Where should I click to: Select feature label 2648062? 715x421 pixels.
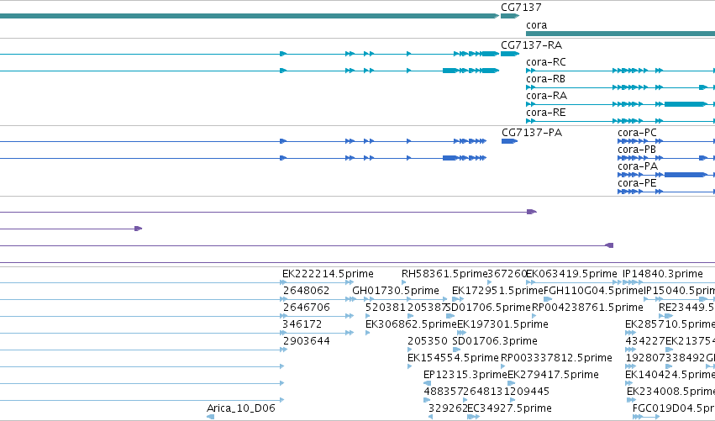pyautogui.click(x=306, y=291)
